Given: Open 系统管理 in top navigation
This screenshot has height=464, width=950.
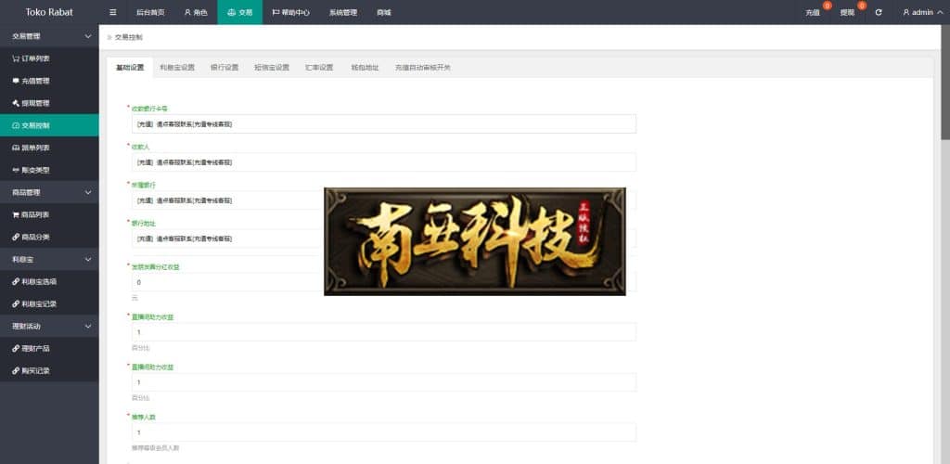Looking at the screenshot, I should [343, 12].
